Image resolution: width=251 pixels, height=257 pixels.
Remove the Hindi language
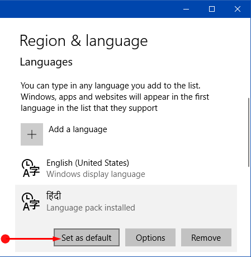pos(206,237)
